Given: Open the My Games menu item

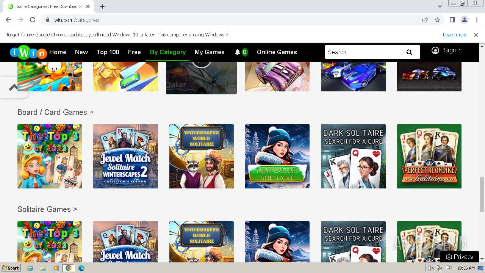Looking at the screenshot, I should (210, 52).
